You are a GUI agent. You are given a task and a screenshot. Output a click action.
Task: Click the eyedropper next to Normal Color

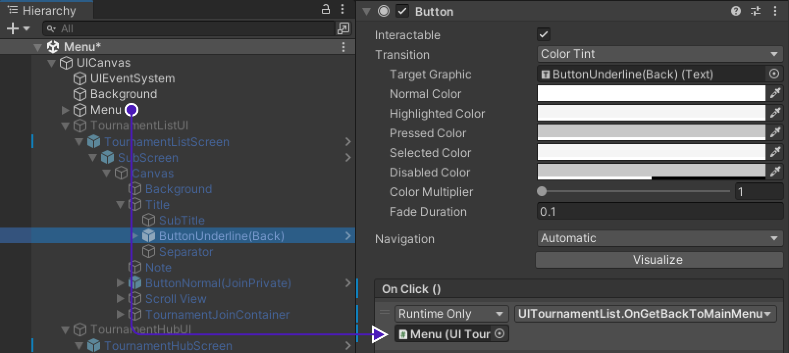pyautogui.click(x=775, y=93)
